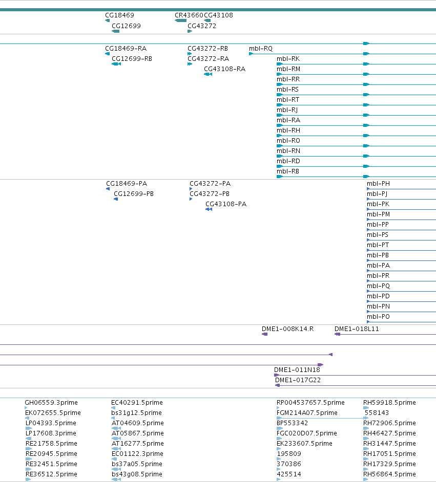The image size is (436, 482).
Task: Open the mbl-PN protein feature
Action: click(378, 306)
